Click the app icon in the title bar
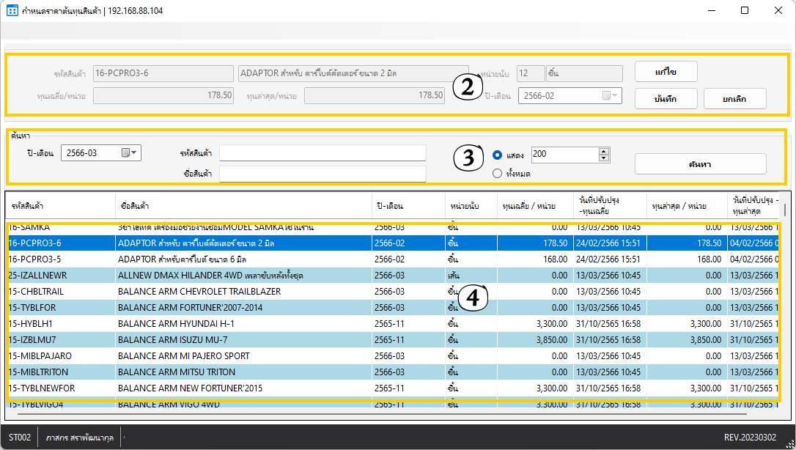Image resolution: width=796 pixels, height=450 pixels. pyautogui.click(x=12, y=11)
